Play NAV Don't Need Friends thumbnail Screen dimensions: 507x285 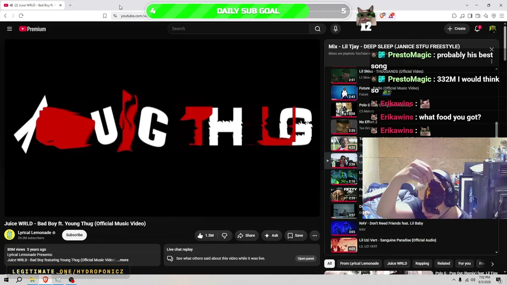344,228
